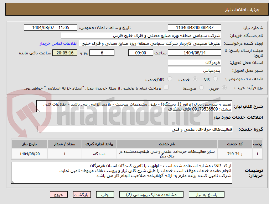The width and height of the screenshot is (269, 204).
Task: Open اطلاعات تماس خریدار link
Action: pyautogui.click(x=59, y=43)
